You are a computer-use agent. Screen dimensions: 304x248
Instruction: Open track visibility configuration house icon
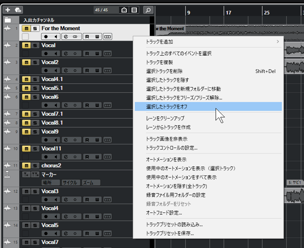point(124,10)
